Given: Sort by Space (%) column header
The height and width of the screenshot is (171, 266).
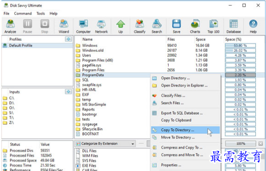Looking at the screenshot, I should [x=233, y=39].
